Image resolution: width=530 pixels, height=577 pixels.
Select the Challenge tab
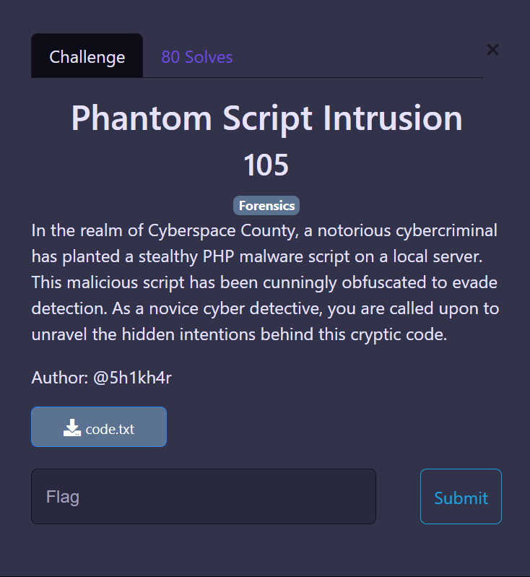[87, 57]
